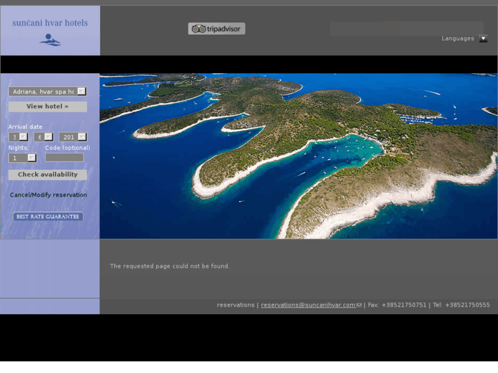Click the aerial islands banner photo
Screen dimensions: 498x373
click(299, 156)
